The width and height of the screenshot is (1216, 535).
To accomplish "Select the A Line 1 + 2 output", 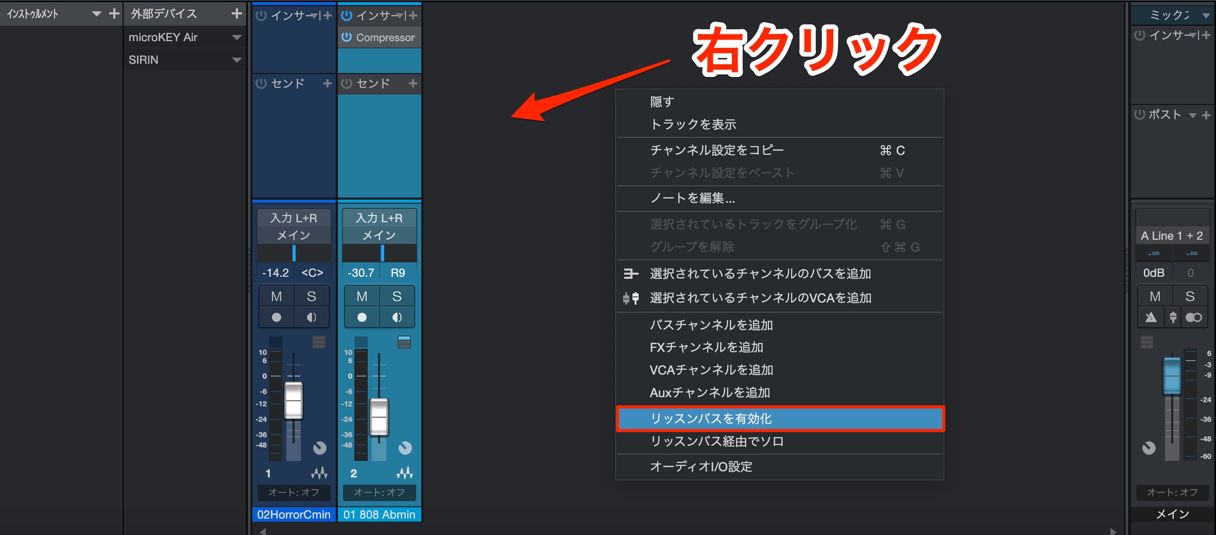I will (1173, 236).
